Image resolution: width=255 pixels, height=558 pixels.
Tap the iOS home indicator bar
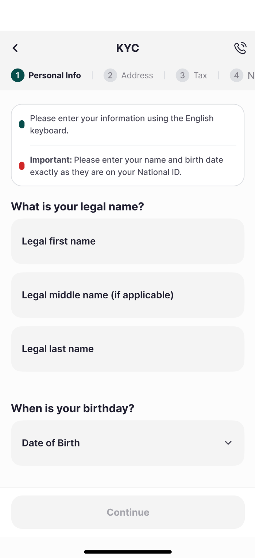pos(127,552)
